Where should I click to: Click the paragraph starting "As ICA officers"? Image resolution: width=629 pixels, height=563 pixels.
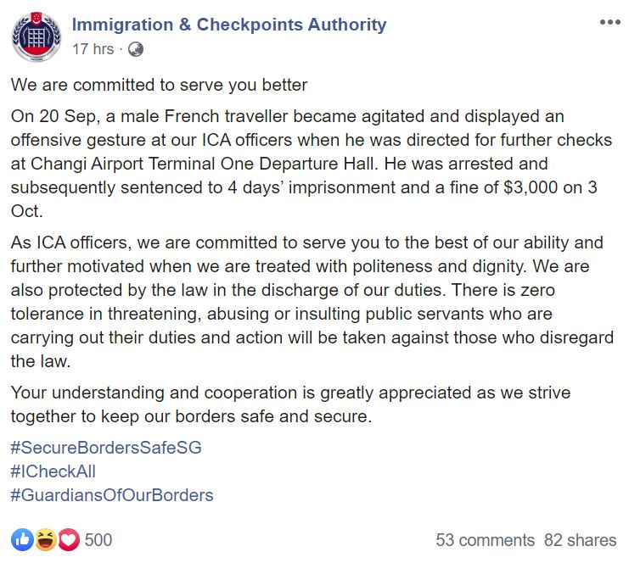point(314,302)
